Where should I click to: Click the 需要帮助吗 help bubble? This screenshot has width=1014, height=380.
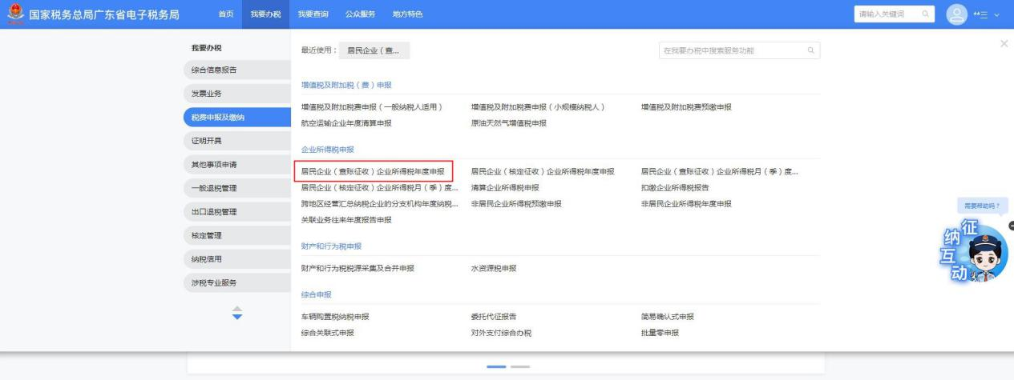coord(982,206)
